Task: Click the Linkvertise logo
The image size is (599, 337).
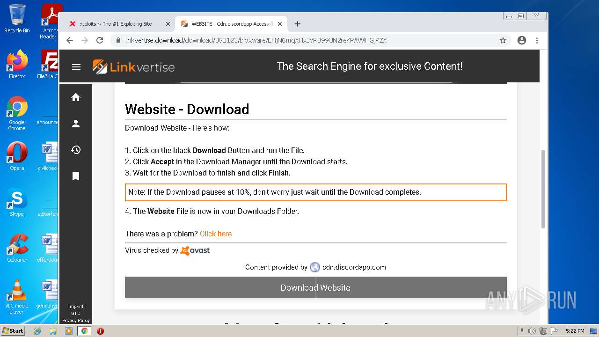Action: point(133,67)
